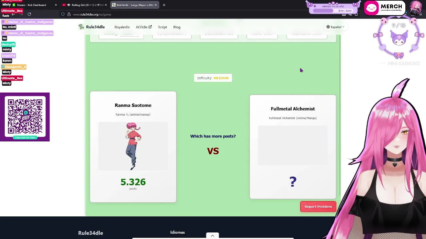Expand the Español language dropdown
The height and width of the screenshot is (239, 426).
(x=335, y=27)
